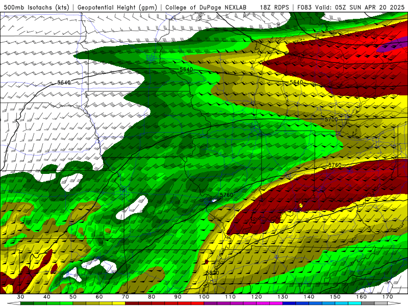Click the bright yellow swatch before 70

[119, 303]
